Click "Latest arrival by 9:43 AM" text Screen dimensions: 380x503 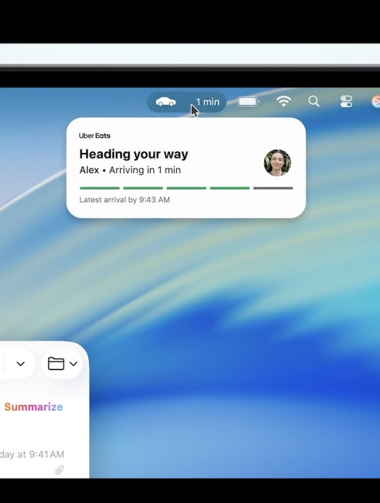pos(124,200)
